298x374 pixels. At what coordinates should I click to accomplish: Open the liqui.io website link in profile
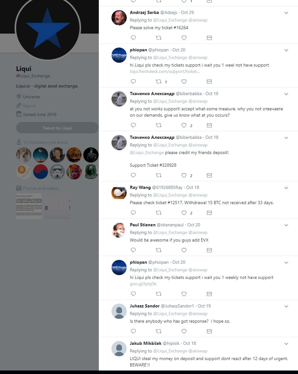tap(29, 106)
